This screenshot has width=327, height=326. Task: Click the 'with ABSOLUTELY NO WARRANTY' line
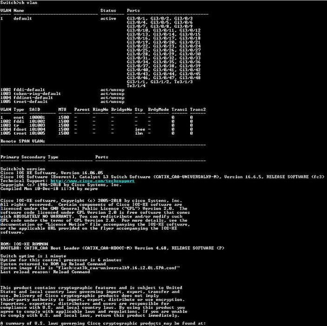tap(91, 217)
